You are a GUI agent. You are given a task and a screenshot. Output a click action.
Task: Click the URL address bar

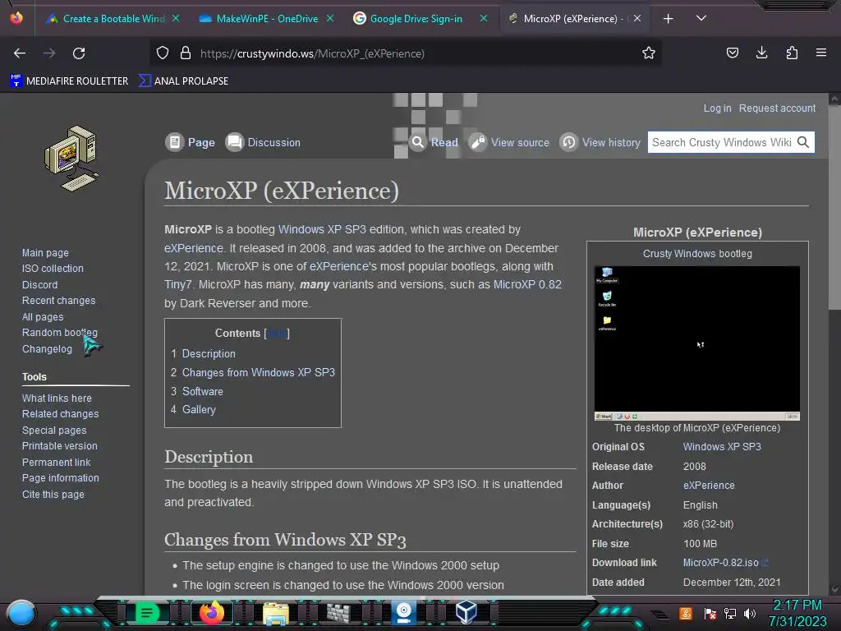405,53
